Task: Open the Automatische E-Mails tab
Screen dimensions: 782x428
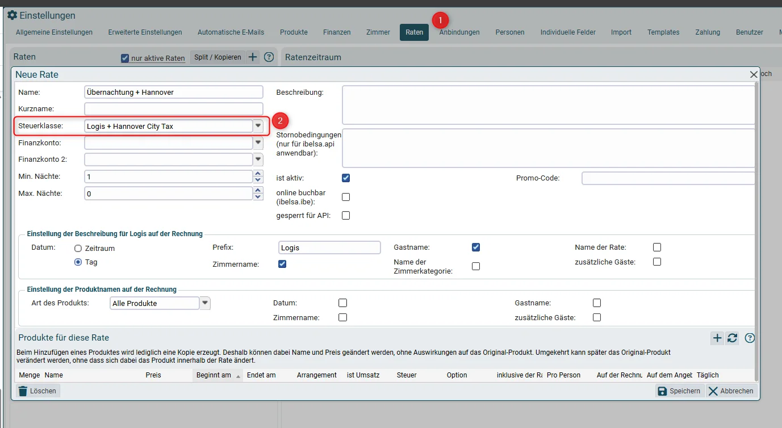Action: (231, 32)
